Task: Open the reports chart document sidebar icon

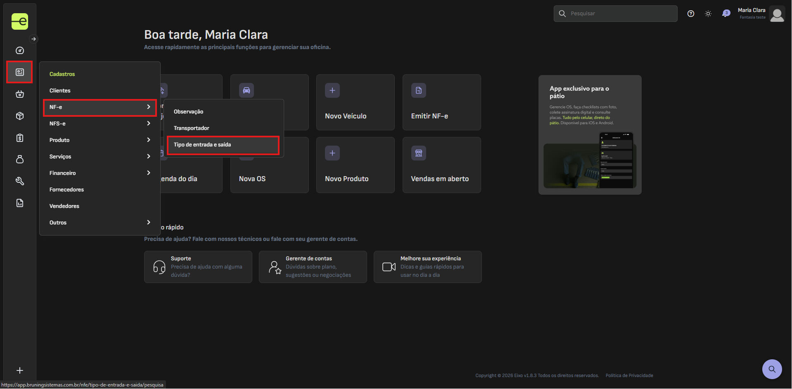Action: (x=20, y=203)
